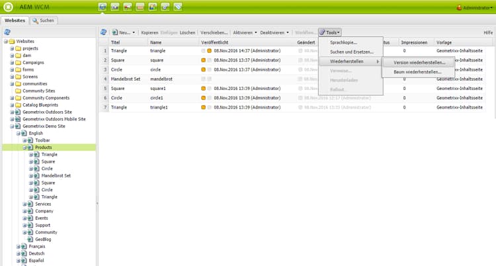Choose Suchen und Ersetzen menu entry
This screenshot has height=266, width=496.
click(x=351, y=52)
